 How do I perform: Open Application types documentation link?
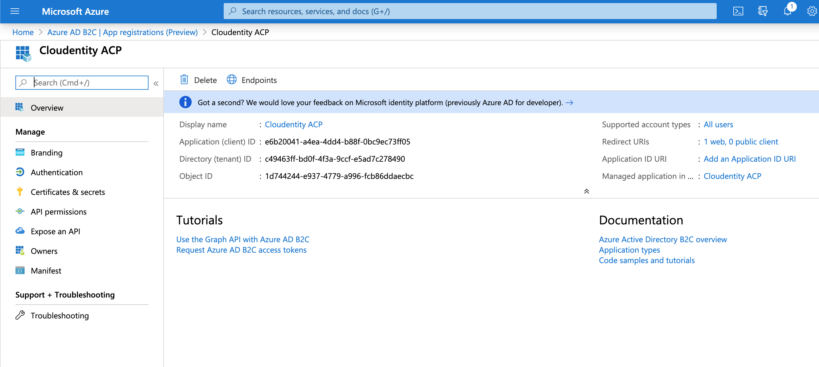click(x=630, y=250)
